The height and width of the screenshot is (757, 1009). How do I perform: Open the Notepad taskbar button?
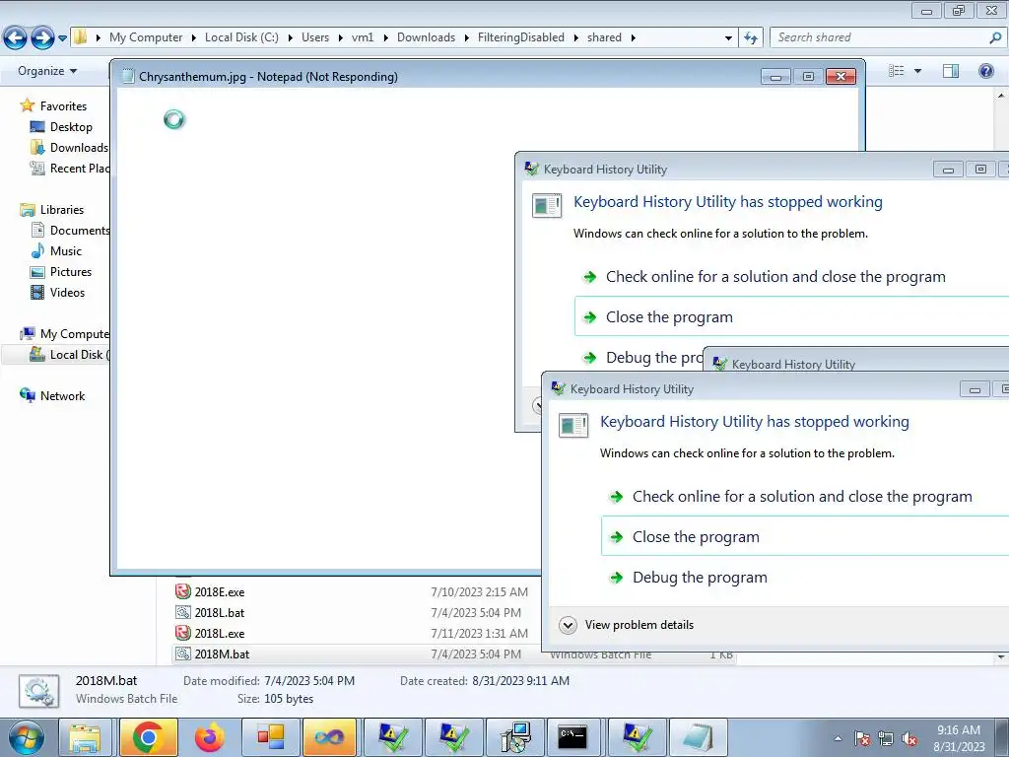coord(699,737)
